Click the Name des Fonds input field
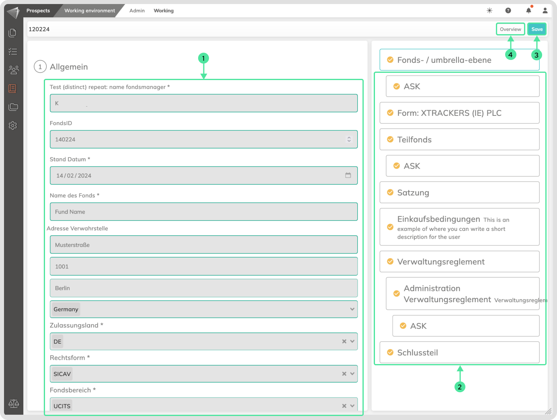This screenshot has height=420, width=557. (203, 212)
